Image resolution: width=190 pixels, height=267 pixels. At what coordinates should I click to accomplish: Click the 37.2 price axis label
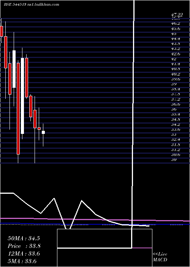pos(176,99)
